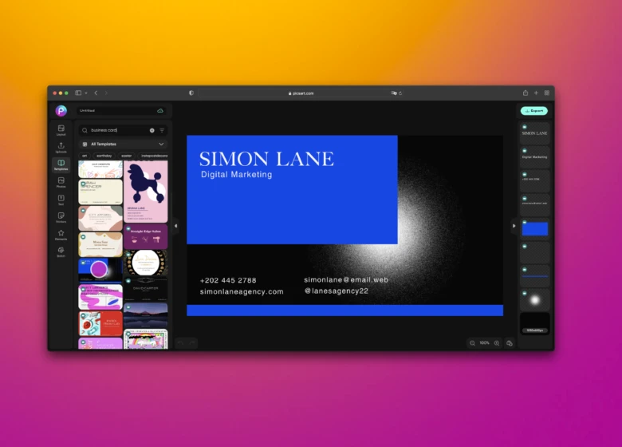Switch to the Templates tab

(x=61, y=164)
